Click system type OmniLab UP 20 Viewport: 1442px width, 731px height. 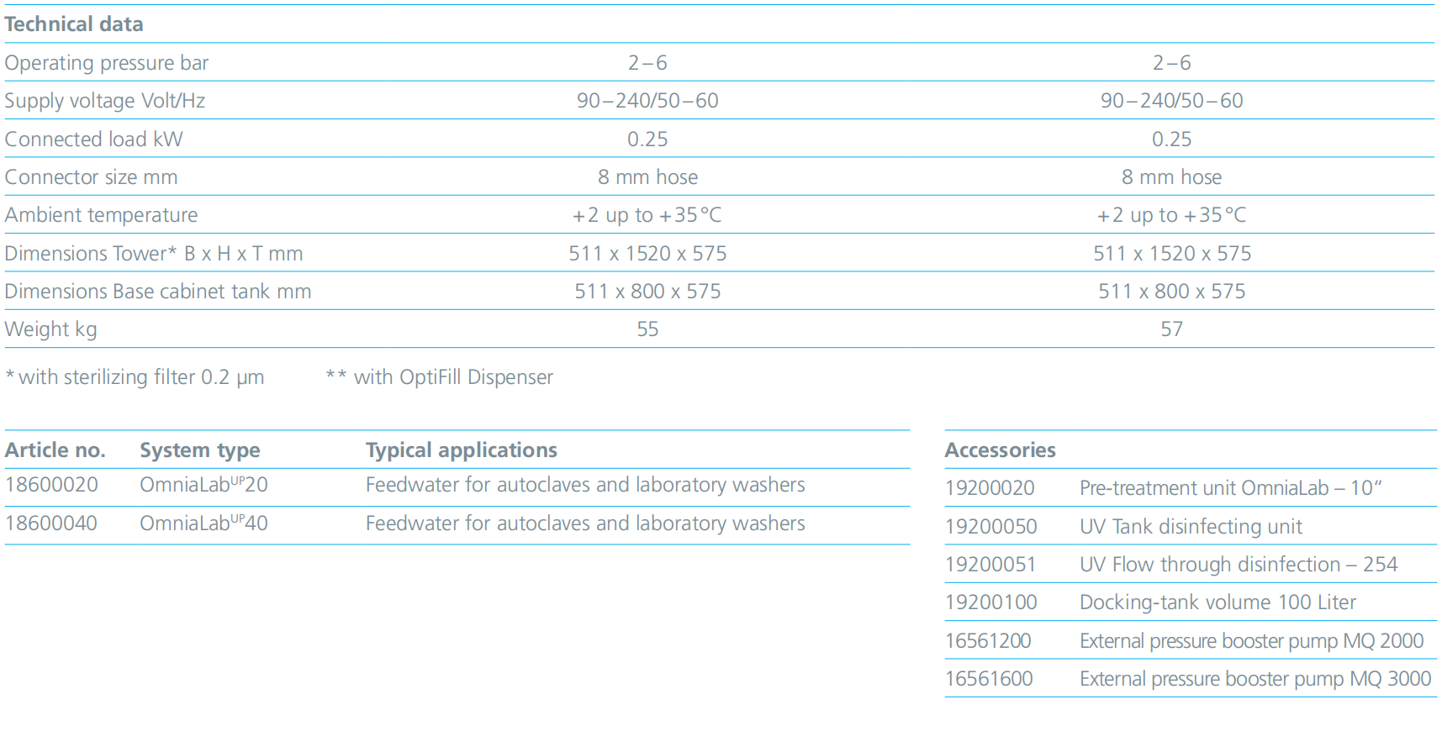point(204,485)
